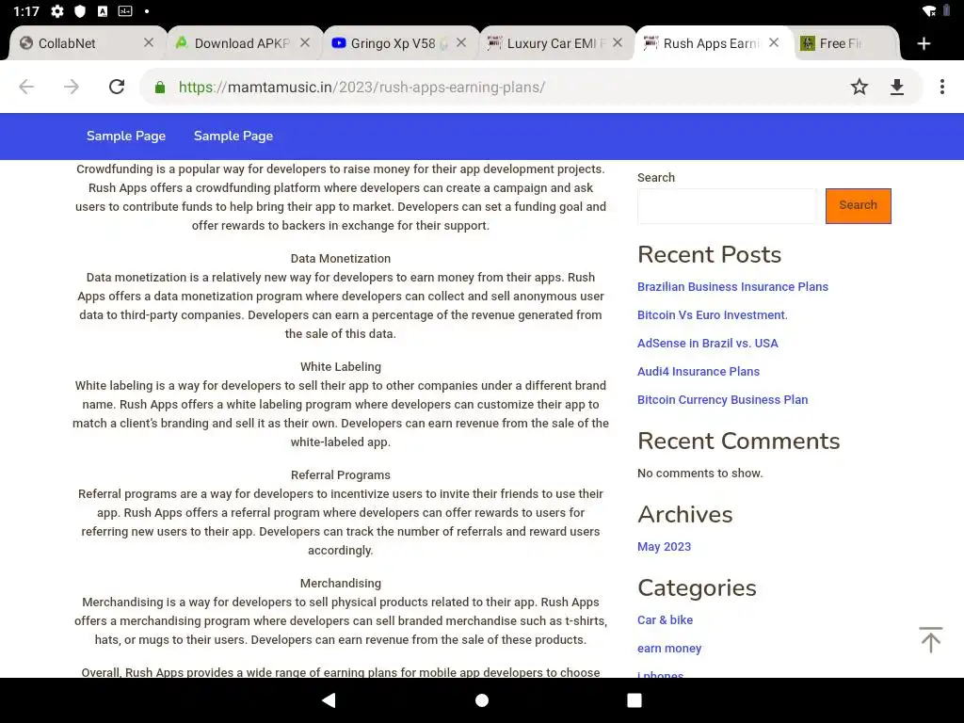Open the earn money category
The width and height of the screenshot is (964, 723).
tap(669, 648)
